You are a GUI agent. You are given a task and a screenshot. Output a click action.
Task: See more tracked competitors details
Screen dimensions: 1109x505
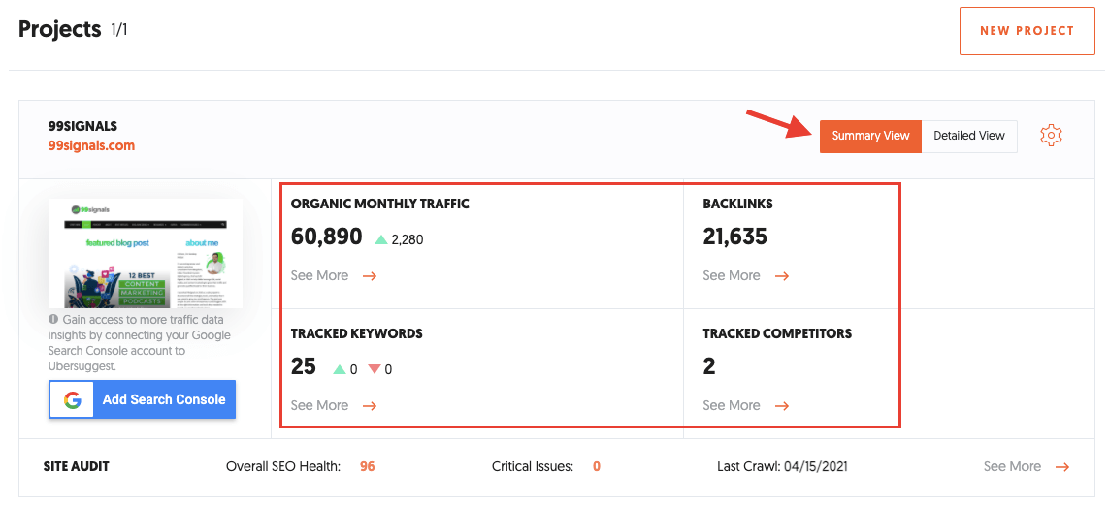(x=732, y=406)
